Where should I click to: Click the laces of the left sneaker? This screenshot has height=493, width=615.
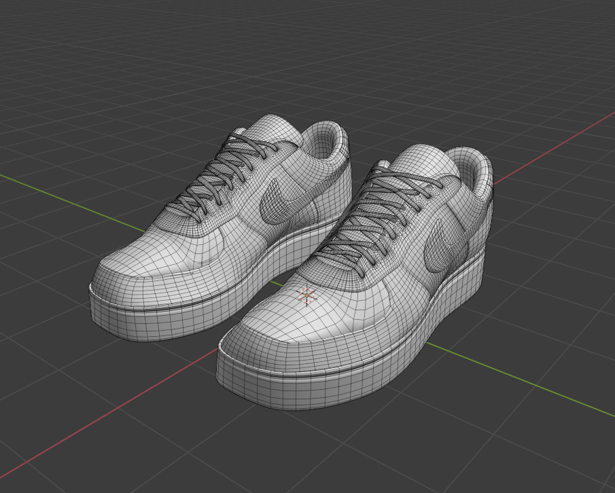(x=222, y=179)
